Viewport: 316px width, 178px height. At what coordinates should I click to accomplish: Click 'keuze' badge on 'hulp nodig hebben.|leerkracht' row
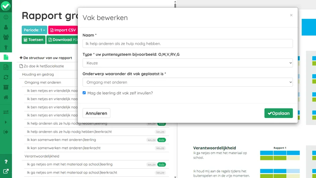pyautogui.click(x=160, y=132)
